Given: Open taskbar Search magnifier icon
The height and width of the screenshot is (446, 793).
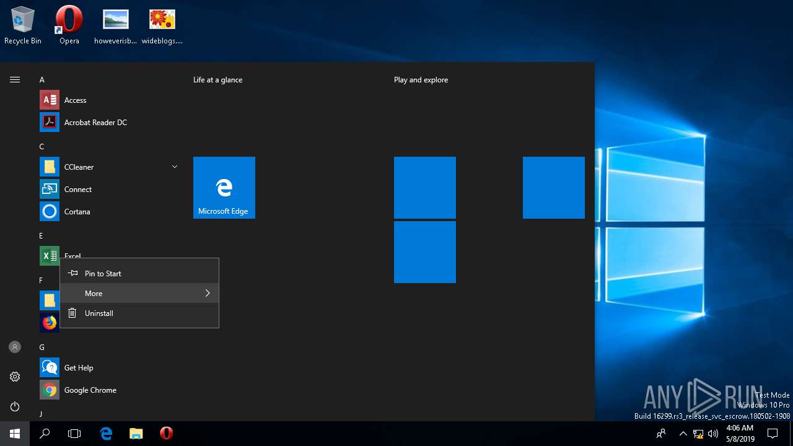Looking at the screenshot, I should point(45,434).
